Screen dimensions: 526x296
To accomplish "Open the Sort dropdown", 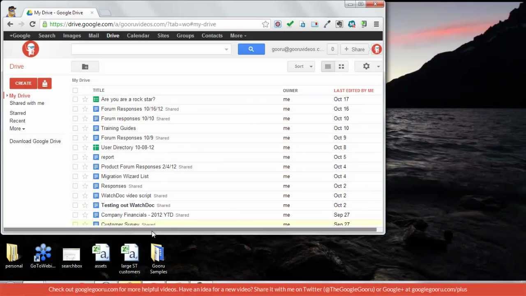I will click(301, 67).
